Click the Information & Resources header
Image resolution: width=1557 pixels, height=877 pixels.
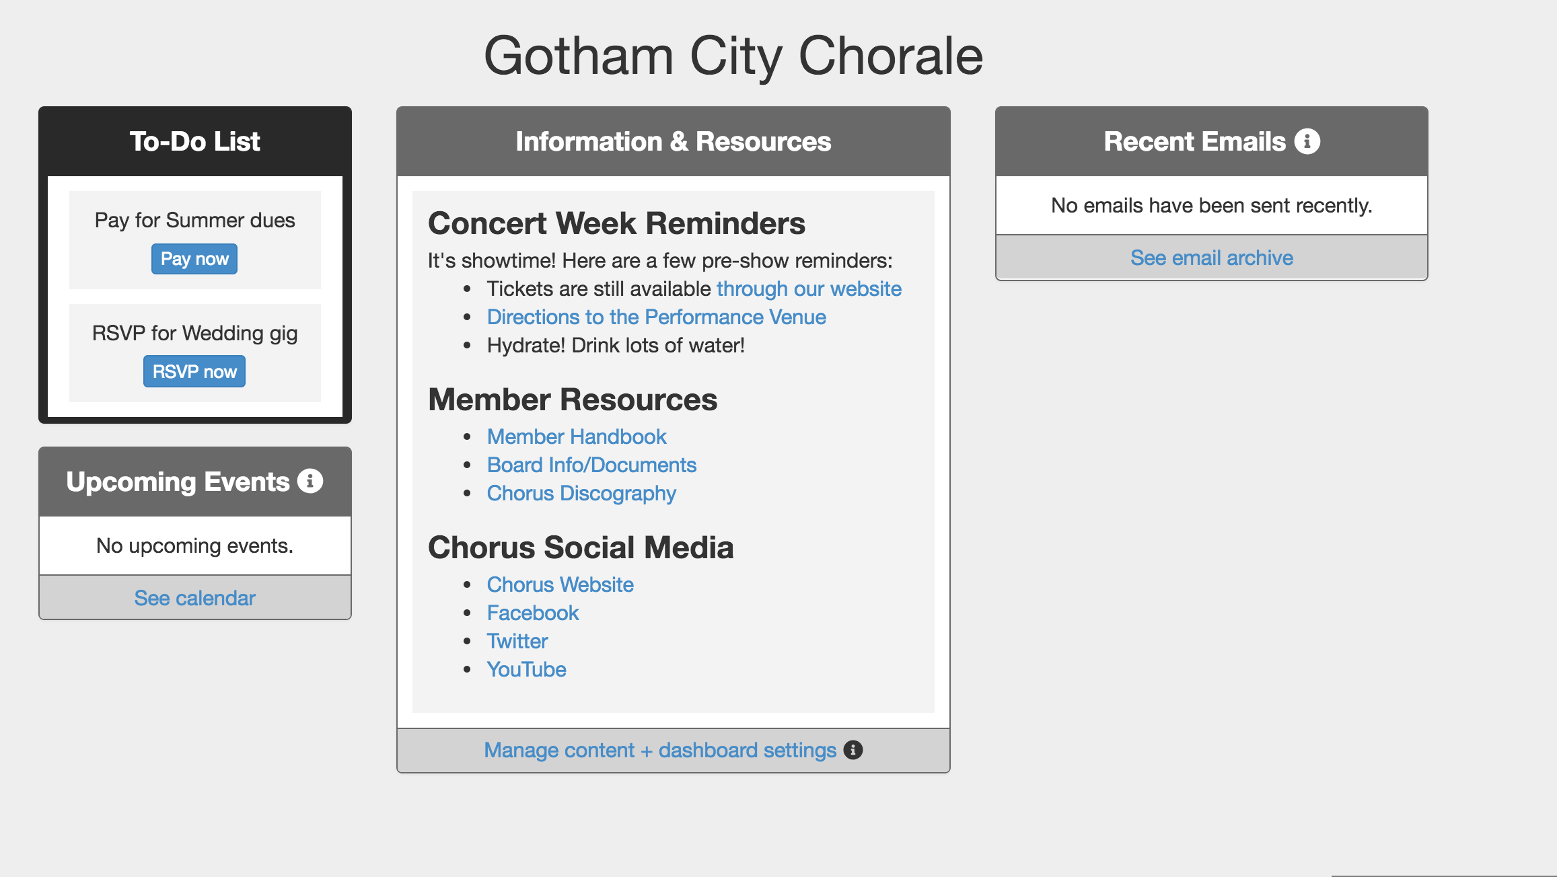[x=673, y=141]
